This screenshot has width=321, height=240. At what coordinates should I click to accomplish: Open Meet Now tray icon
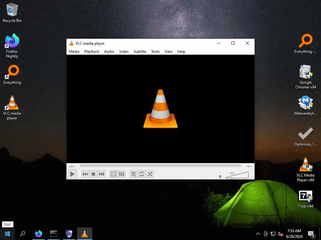click(266, 234)
